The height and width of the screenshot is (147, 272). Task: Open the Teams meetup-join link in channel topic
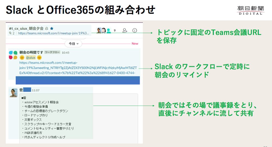coord(53,33)
